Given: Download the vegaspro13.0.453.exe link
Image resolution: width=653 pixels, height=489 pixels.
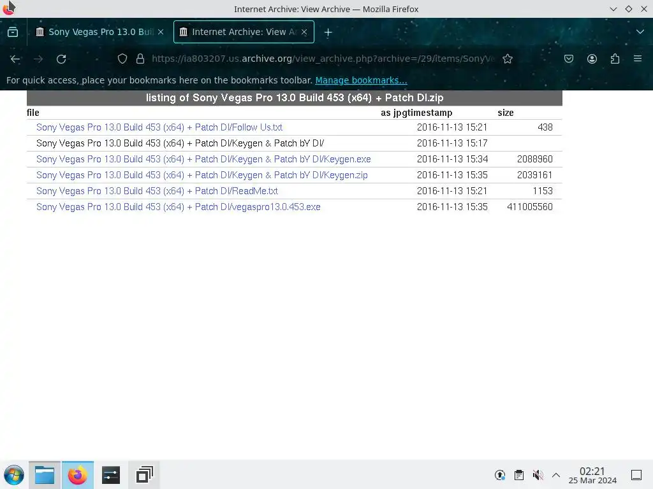Looking at the screenshot, I should pyautogui.click(x=179, y=207).
